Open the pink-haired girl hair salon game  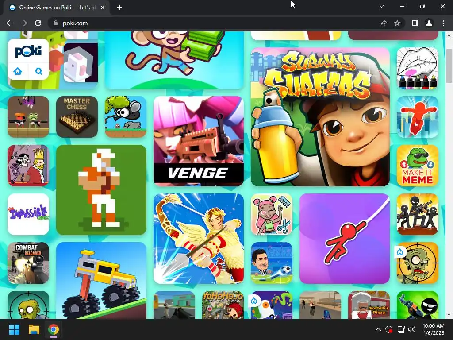pos(272,214)
